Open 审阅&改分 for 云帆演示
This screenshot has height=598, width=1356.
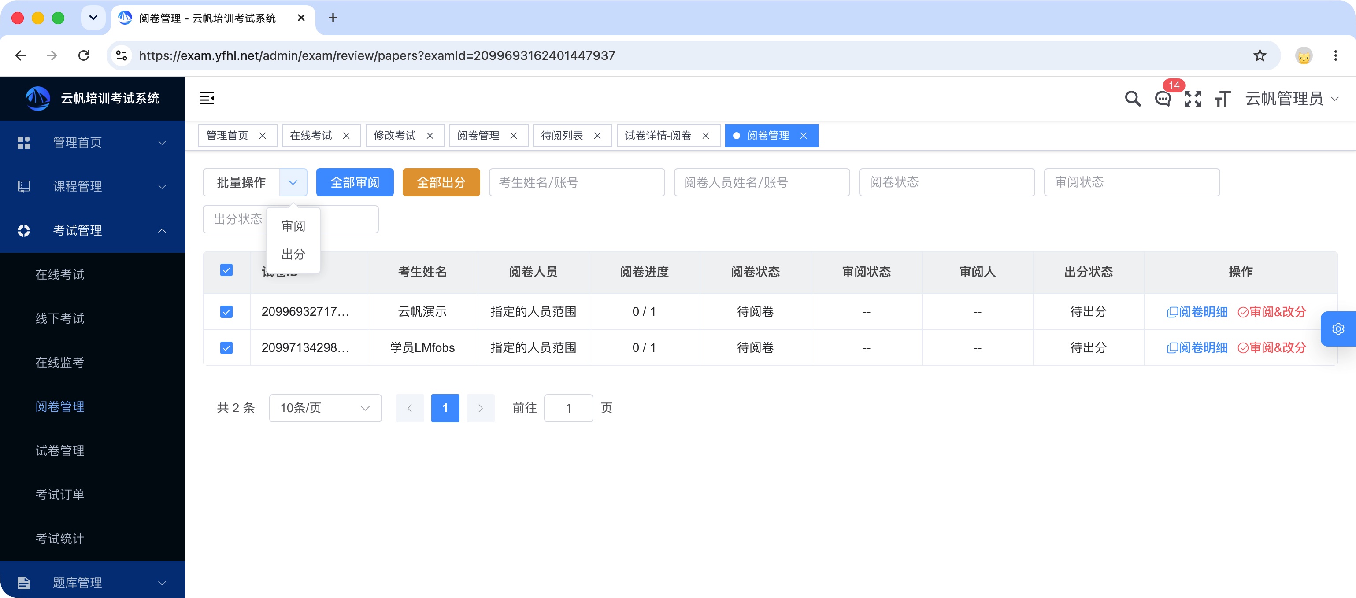1272,312
